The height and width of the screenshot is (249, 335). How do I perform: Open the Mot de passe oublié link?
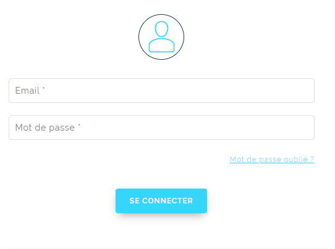pyautogui.click(x=272, y=160)
